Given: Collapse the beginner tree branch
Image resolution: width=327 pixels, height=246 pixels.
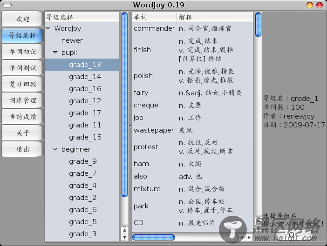Looking at the screenshot, I should (x=55, y=149).
